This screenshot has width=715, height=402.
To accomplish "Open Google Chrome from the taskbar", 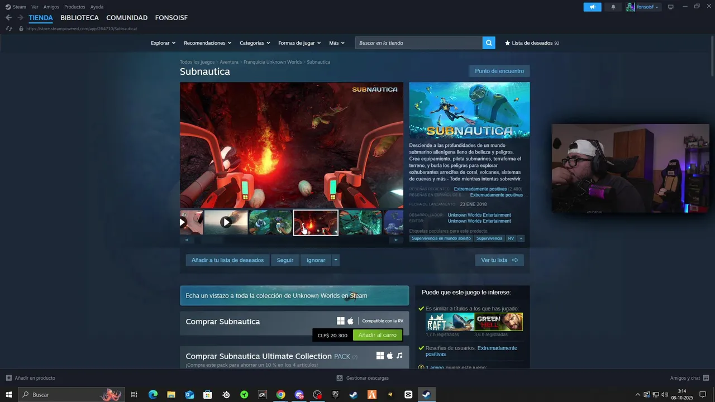I will [280, 395].
